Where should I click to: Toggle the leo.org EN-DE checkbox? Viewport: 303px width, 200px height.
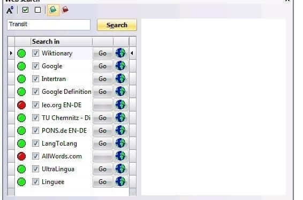(35, 105)
